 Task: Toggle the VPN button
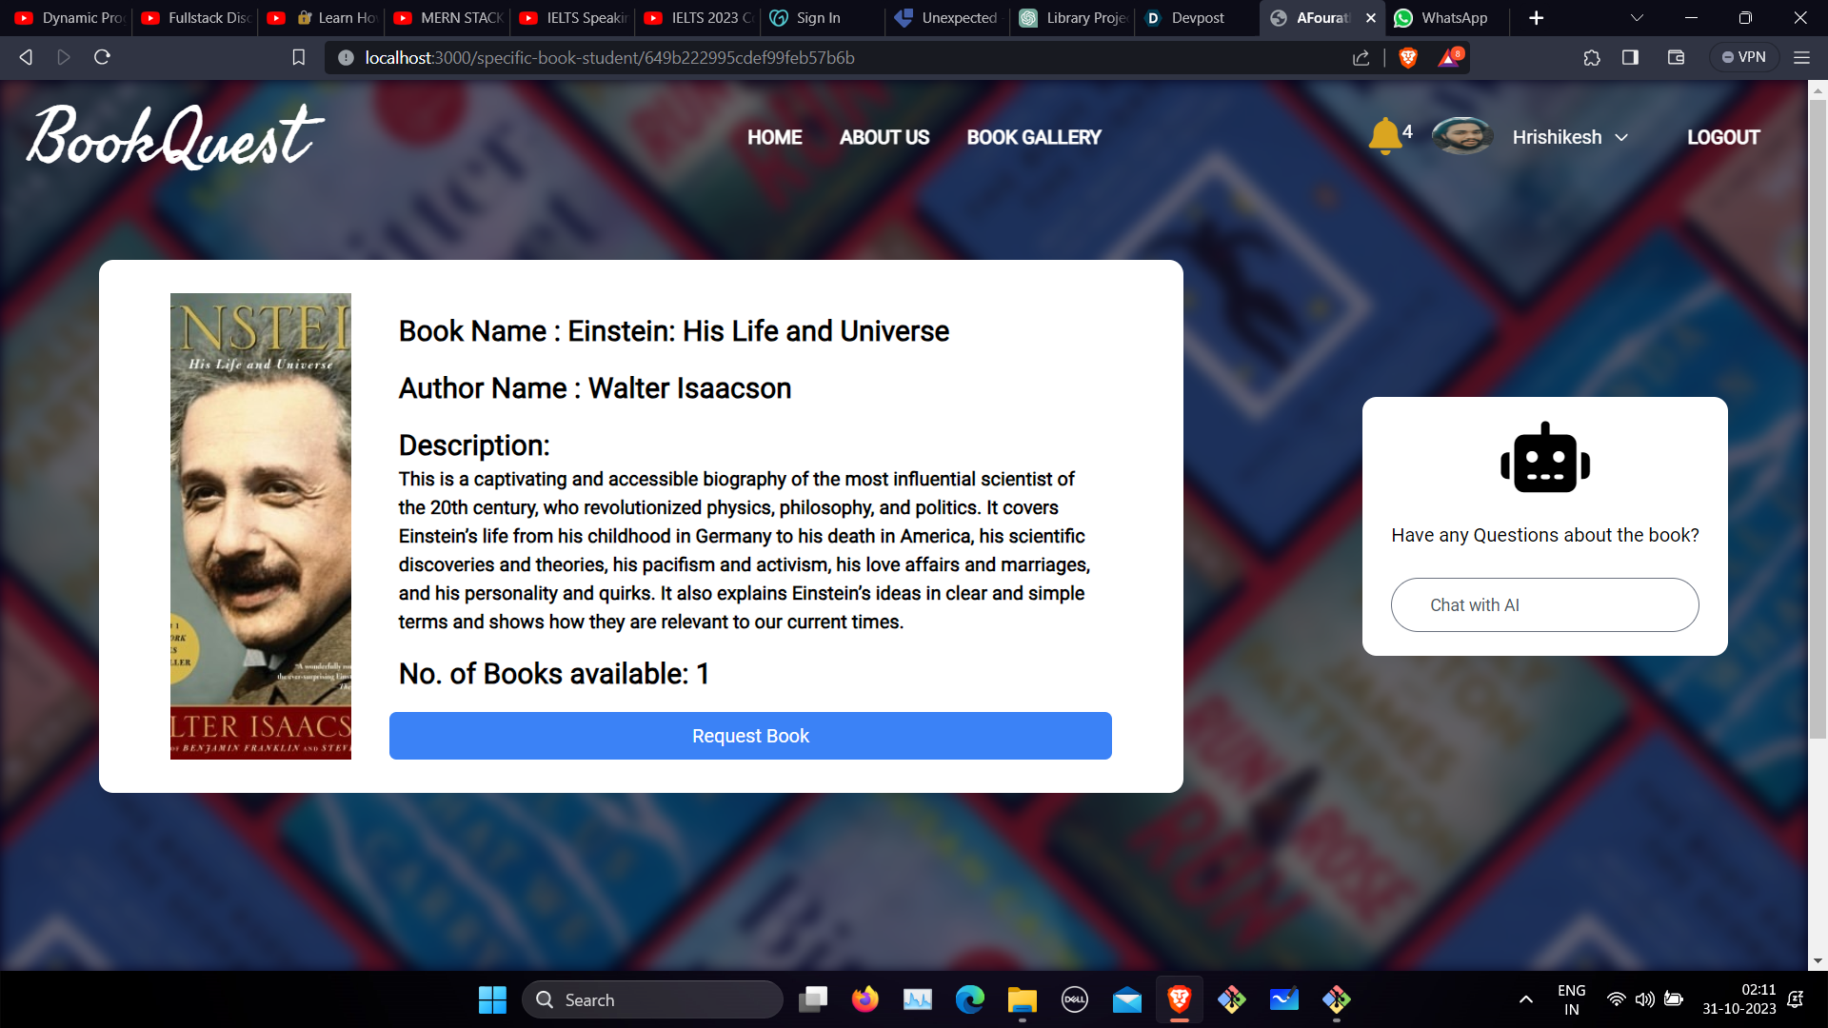pyautogui.click(x=1743, y=58)
